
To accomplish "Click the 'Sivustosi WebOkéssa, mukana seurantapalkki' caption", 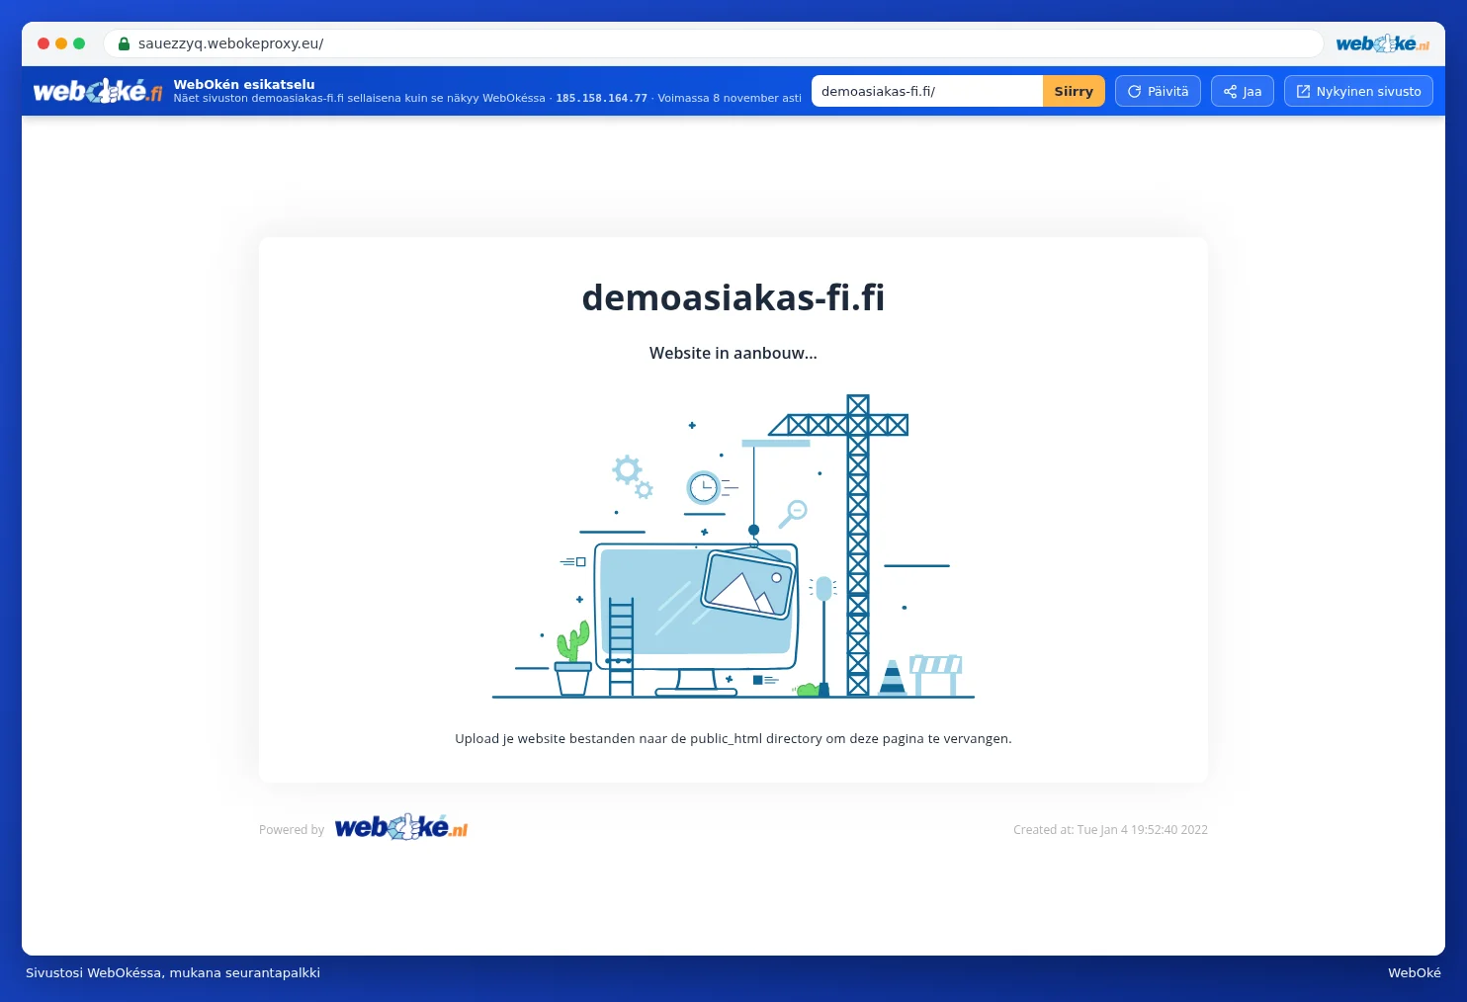I will point(173,972).
